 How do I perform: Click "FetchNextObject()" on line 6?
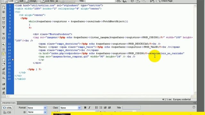(116, 21)
